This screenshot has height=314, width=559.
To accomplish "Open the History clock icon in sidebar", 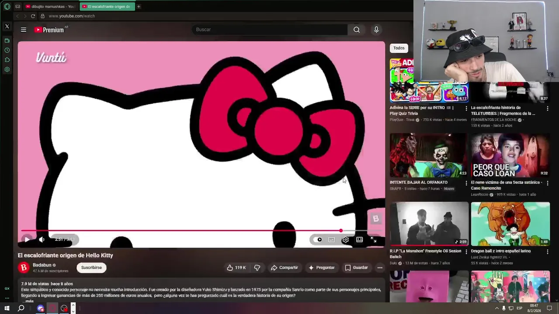I will click(x=7, y=50).
